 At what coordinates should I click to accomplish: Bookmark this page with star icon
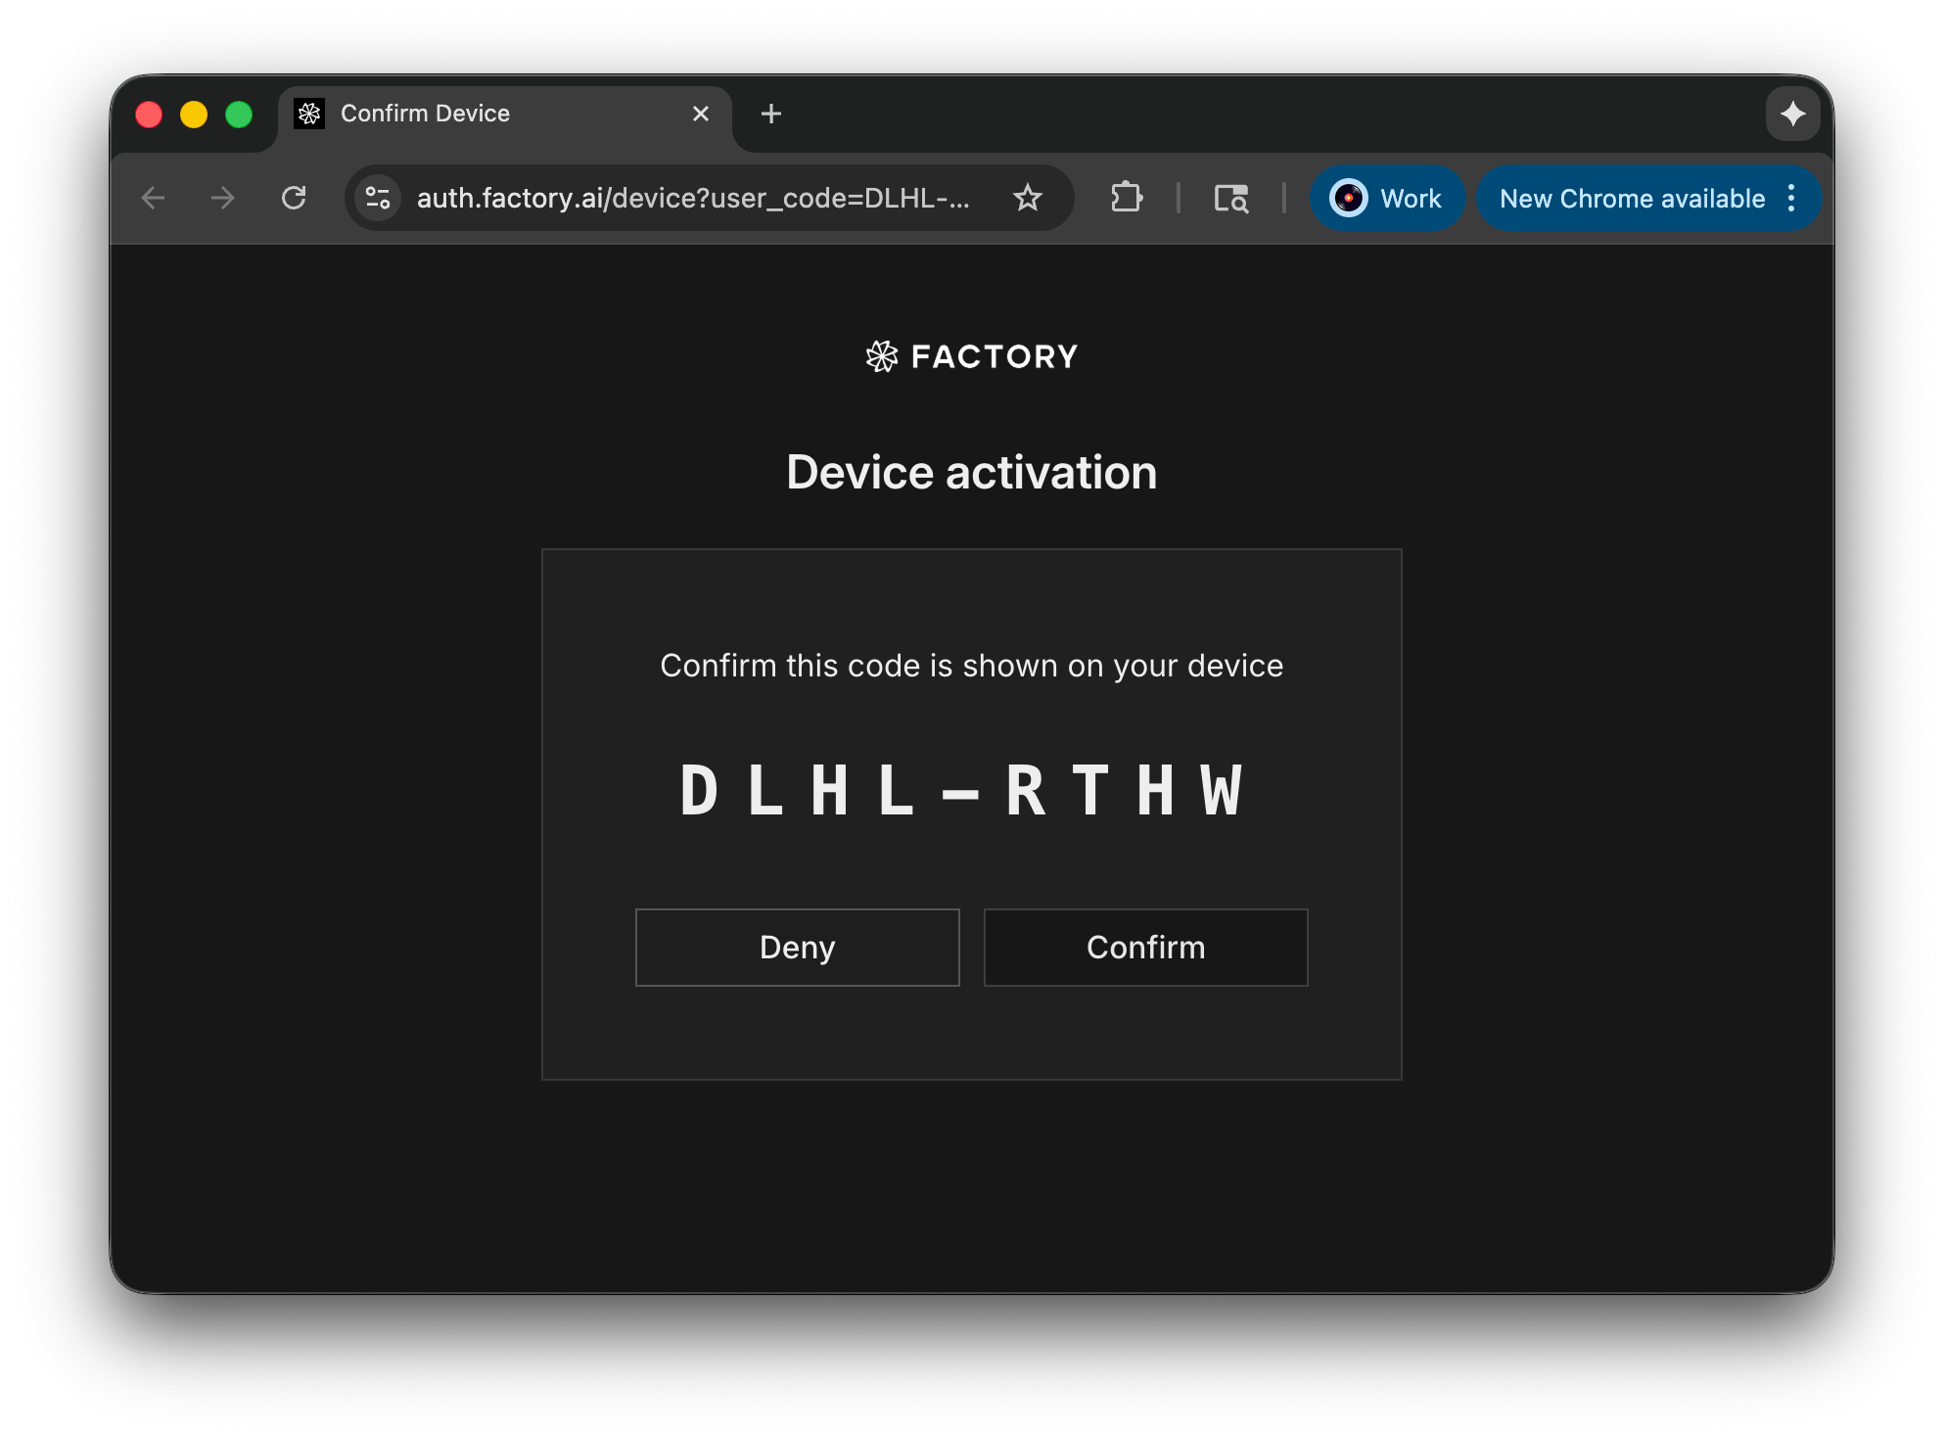[1028, 199]
